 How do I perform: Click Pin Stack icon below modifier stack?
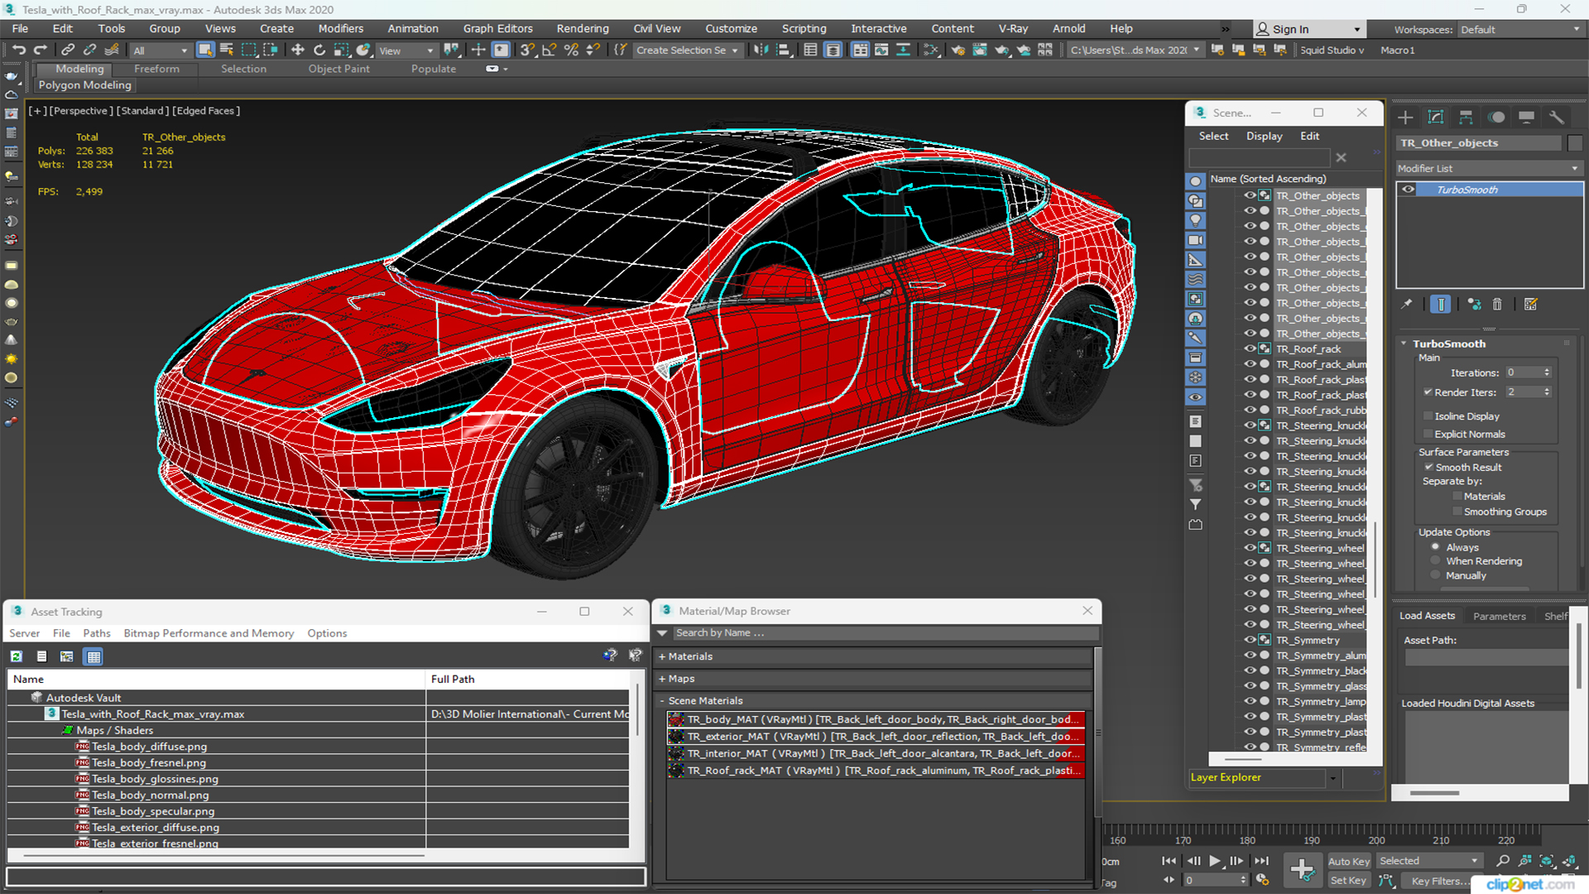[1407, 305]
